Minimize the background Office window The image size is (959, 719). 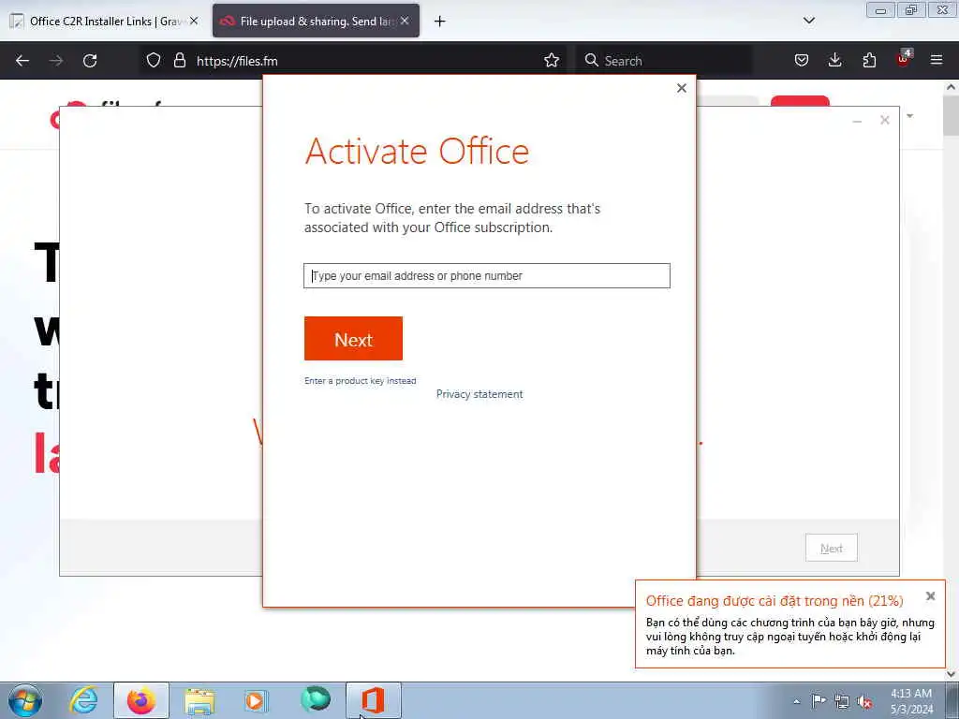pos(857,121)
